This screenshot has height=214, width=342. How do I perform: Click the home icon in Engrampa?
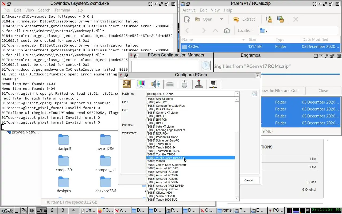click(227, 30)
